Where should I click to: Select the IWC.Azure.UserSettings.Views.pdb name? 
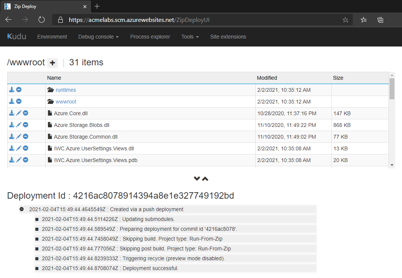tap(96, 160)
